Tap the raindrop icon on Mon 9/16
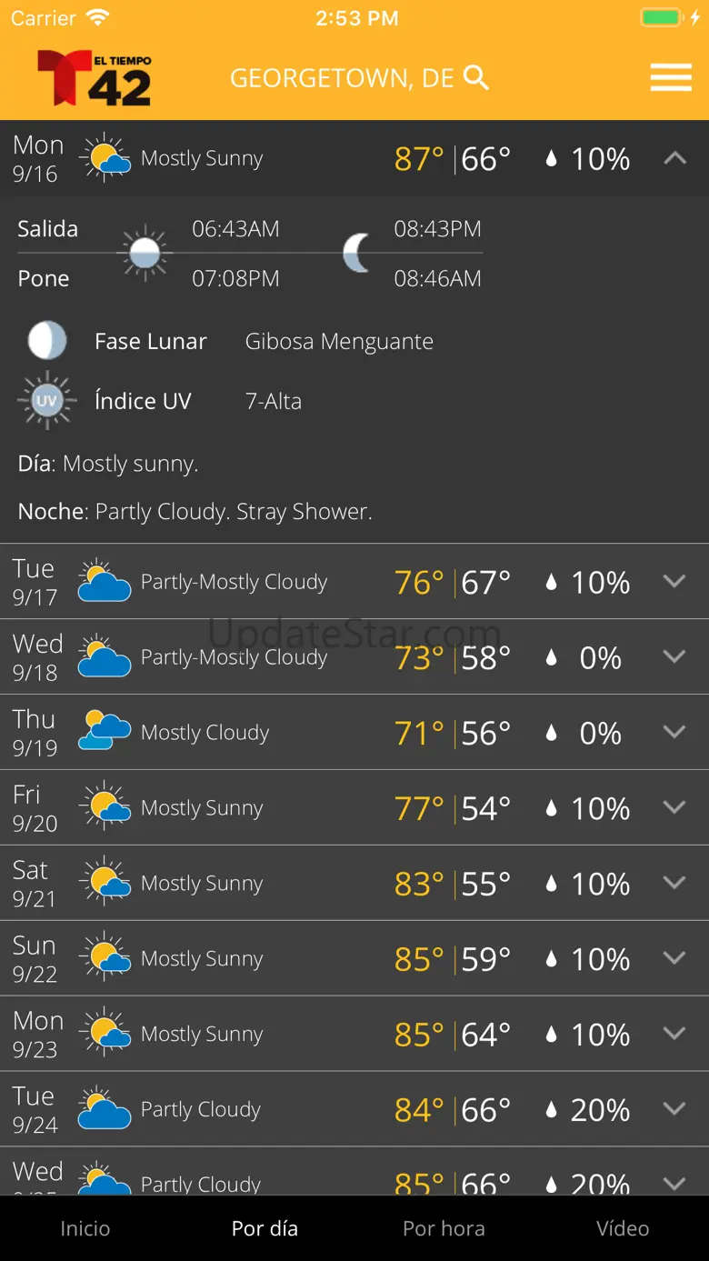 (x=550, y=159)
